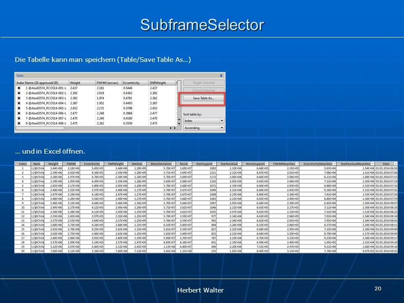404x303 pixels.
Task: Open the Ascending sort order dropdown
Action: coord(204,128)
